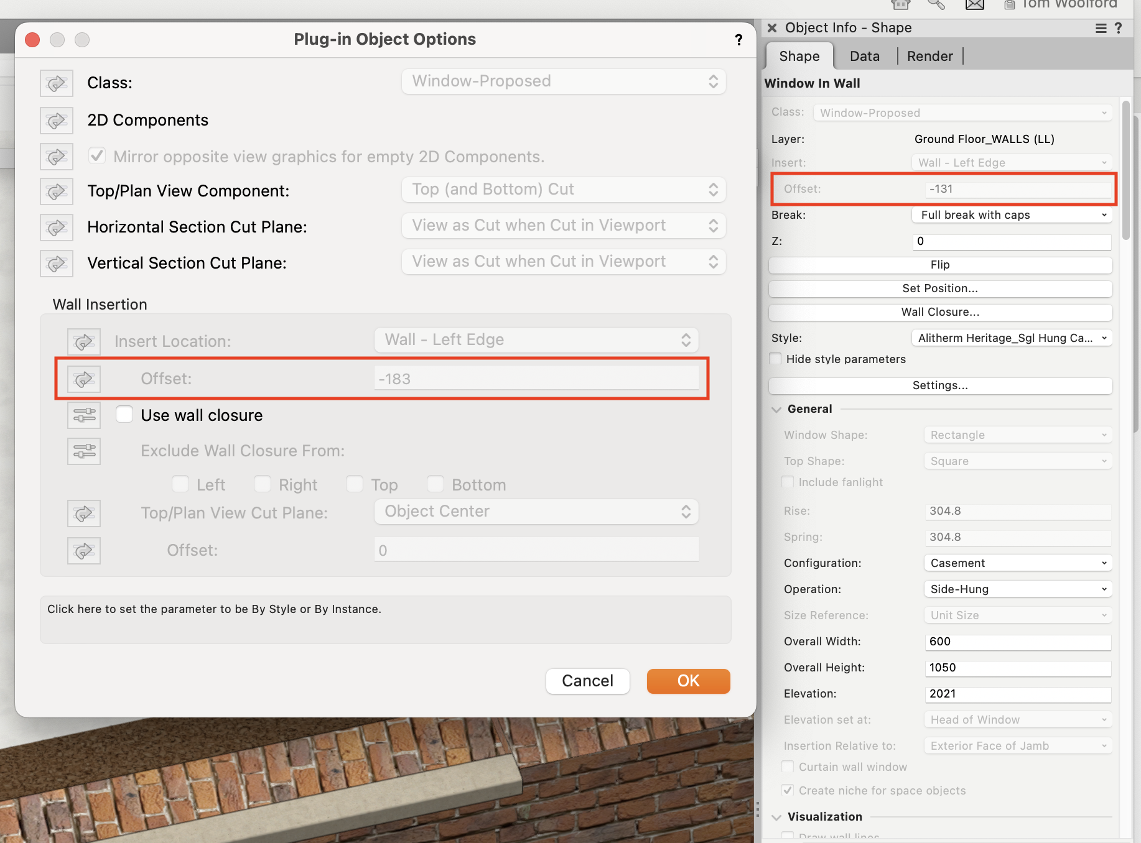The height and width of the screenshot is (843, 1141).
Task: Click the style icon beside Insert Location
Action: (84, 341)
